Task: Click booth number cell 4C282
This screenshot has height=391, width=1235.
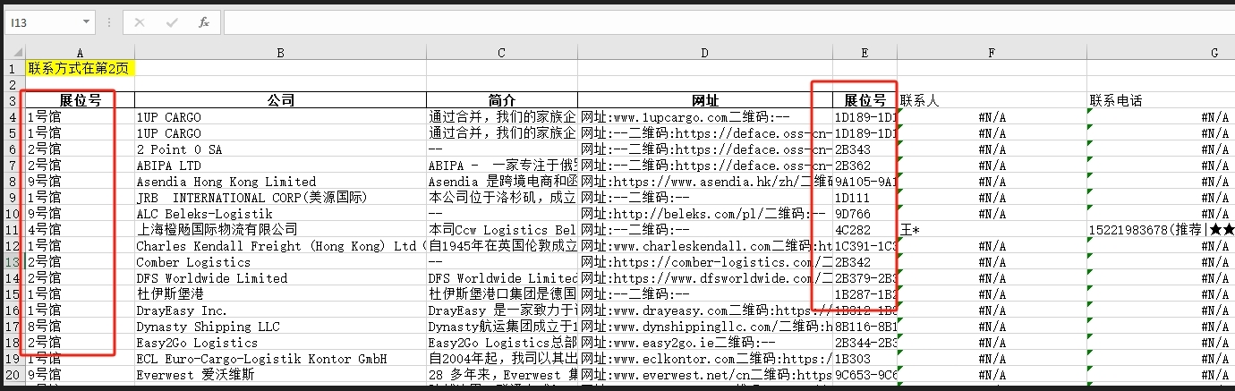Action: [864, 229]
